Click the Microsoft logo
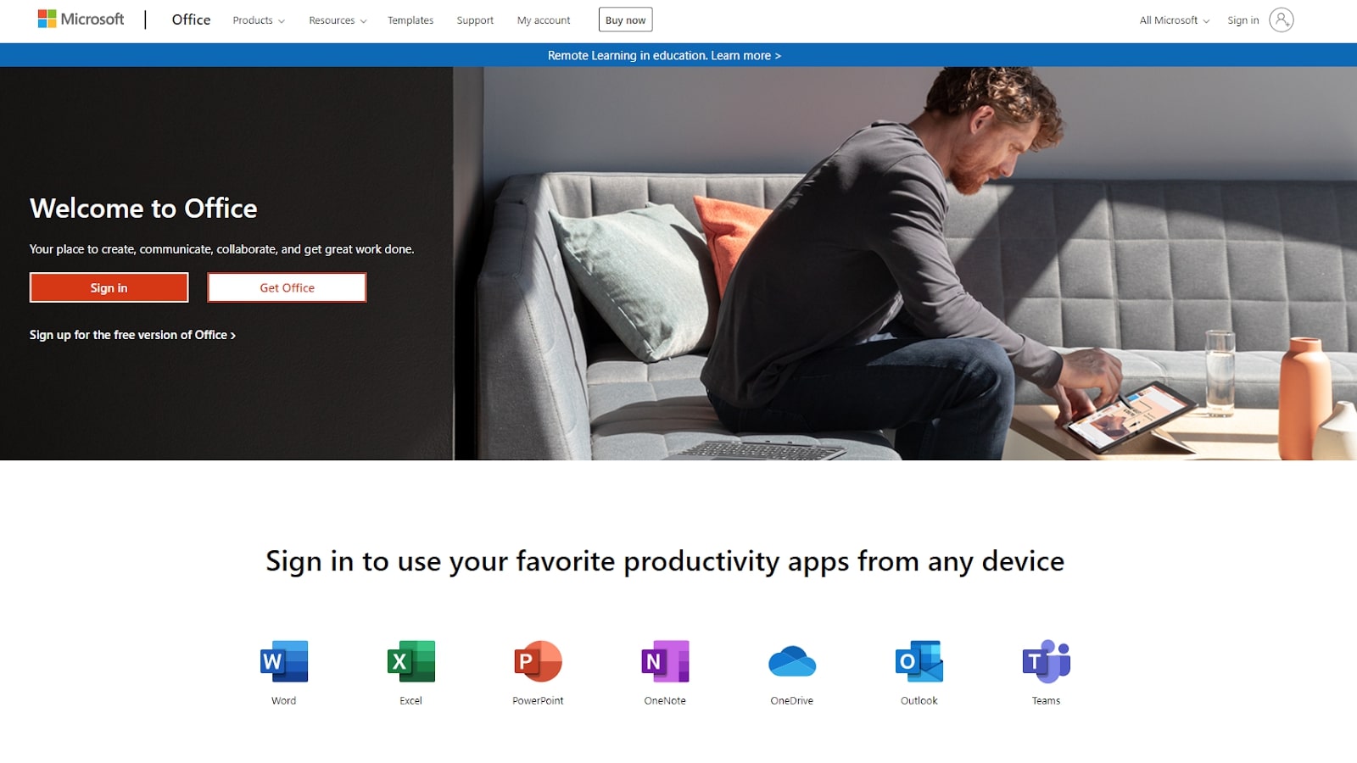The height and width of the screenshot is (763, 1357). [x=81, y=19]
